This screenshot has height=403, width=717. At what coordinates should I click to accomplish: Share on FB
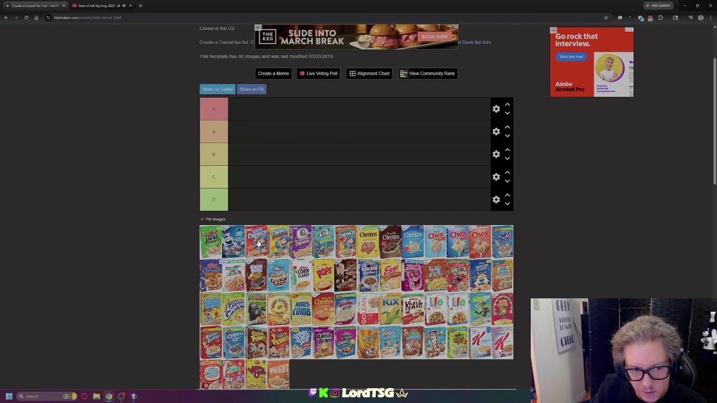[x=252, y=89]
